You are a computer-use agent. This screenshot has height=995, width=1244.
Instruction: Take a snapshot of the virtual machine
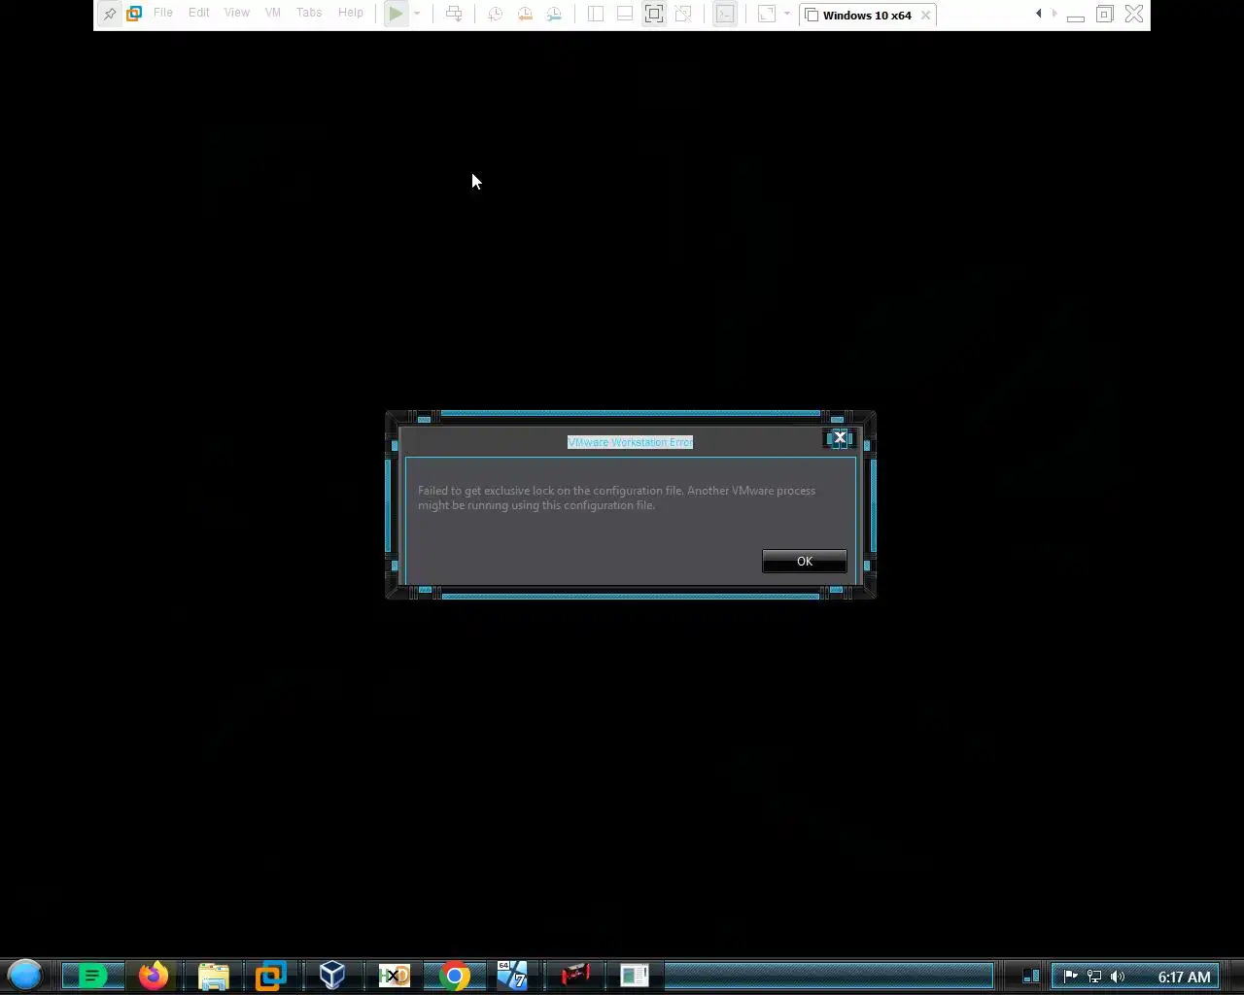coord(495,14)
